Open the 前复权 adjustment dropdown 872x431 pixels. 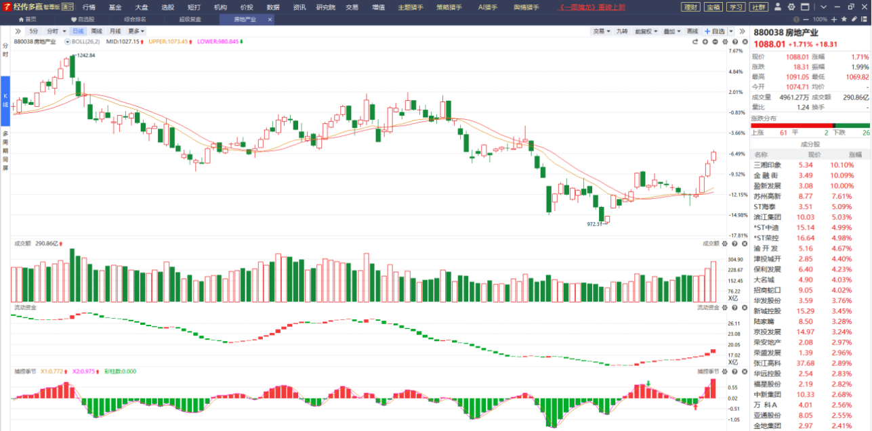point(646,31)
